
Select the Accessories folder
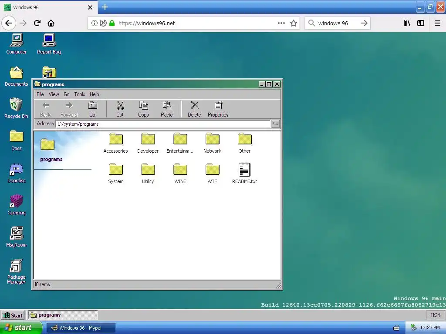tap(116, 143)
